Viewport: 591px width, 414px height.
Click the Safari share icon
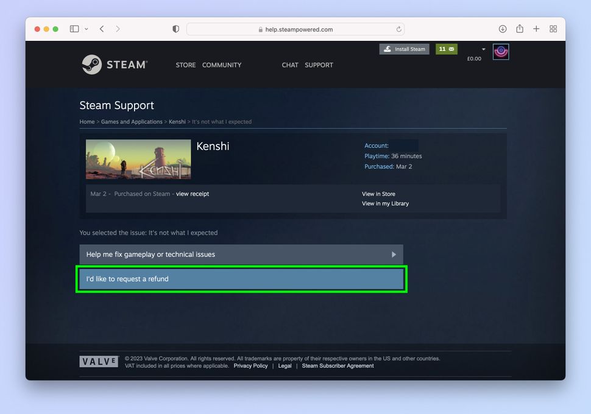[x=519, y=29]
